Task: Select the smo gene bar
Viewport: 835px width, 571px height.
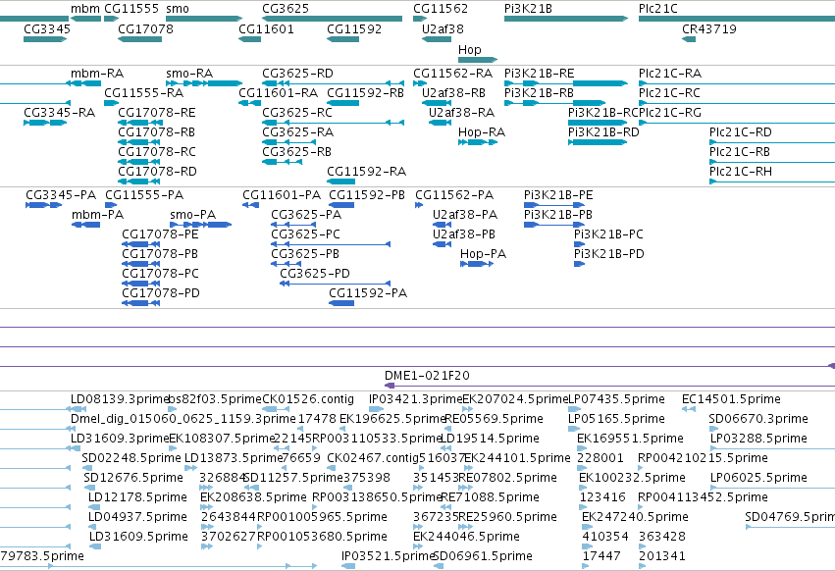Action: point(204,19)
